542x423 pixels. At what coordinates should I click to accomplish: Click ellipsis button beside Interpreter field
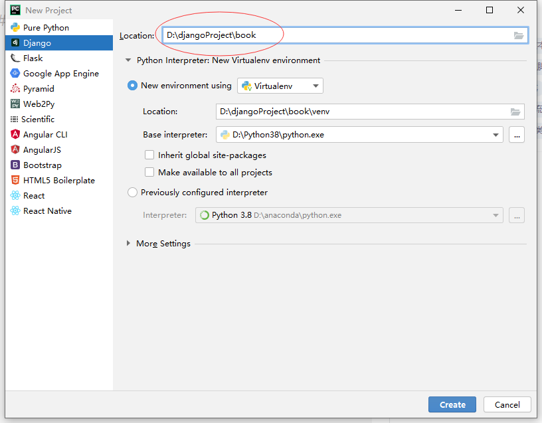517,215
